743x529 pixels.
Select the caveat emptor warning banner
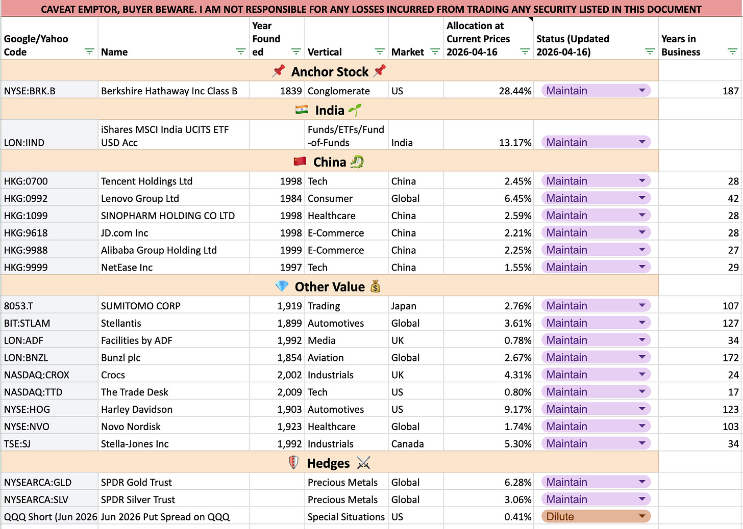tap(371, 9)
